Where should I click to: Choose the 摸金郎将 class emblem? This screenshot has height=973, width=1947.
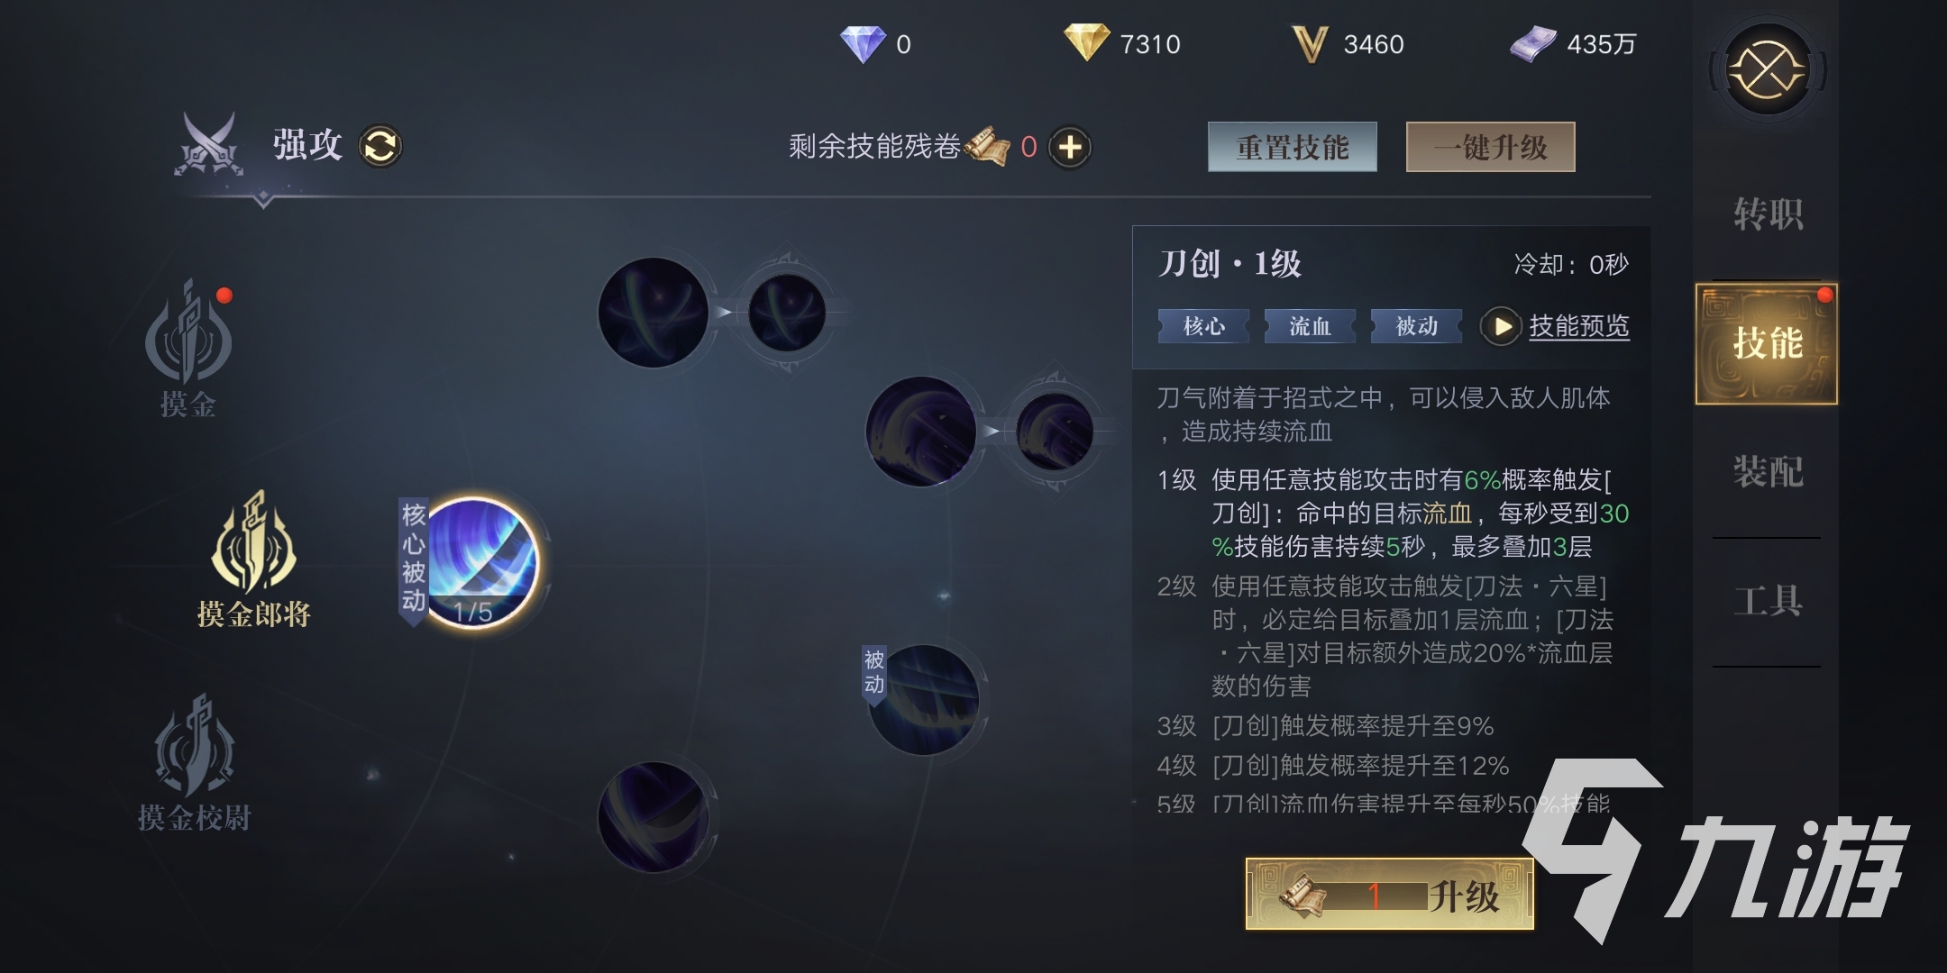253,541
